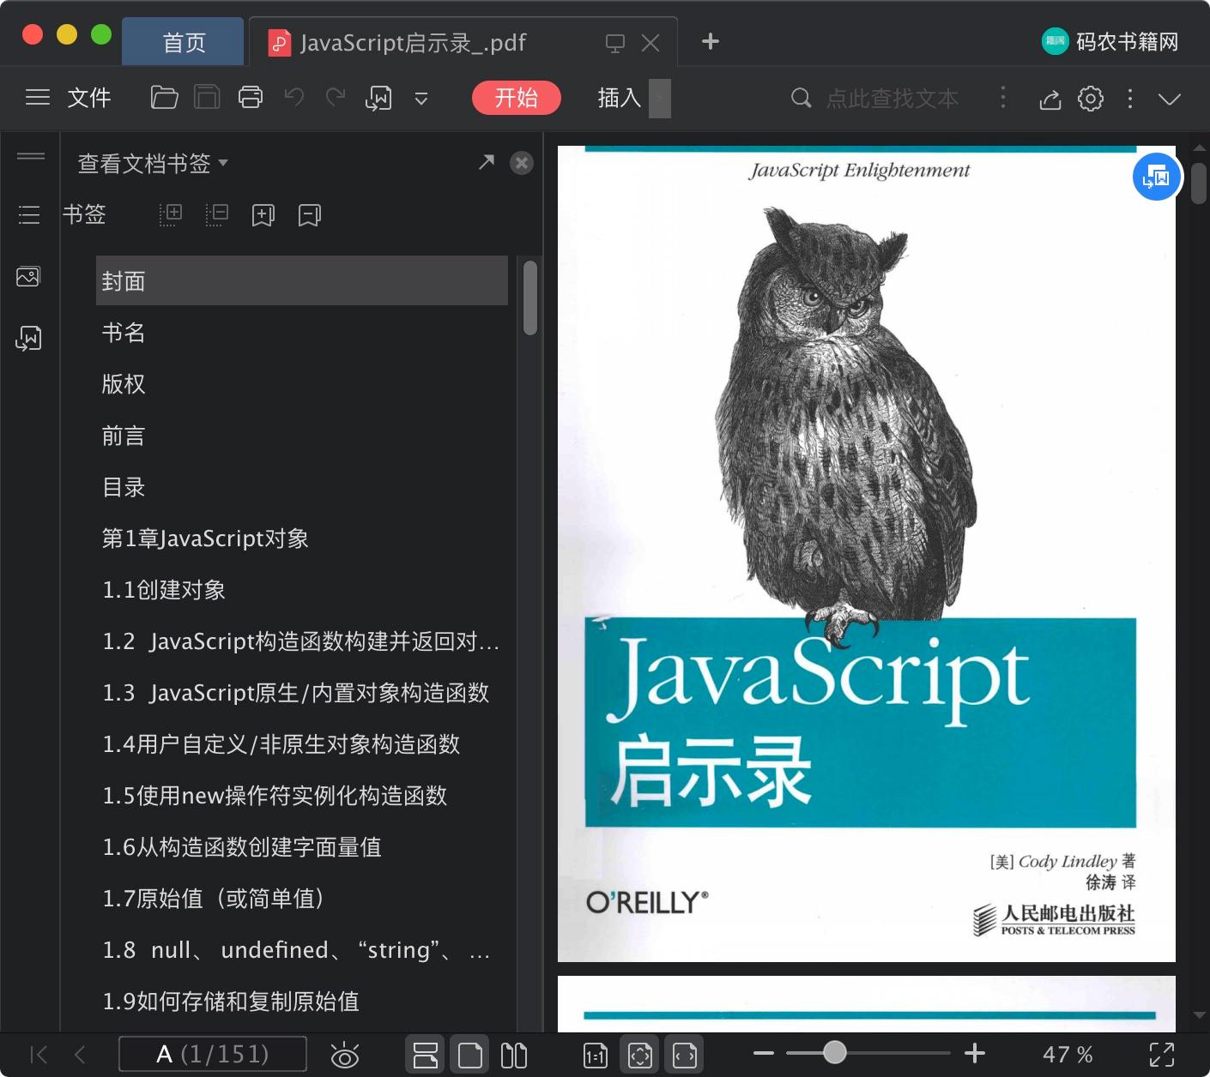Switch to single page view
The height and width of the screenshot is (1077, 1210).
tap(470, 1055)
